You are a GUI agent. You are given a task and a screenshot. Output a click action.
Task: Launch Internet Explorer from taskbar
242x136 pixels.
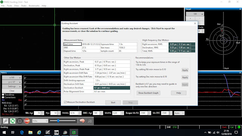[x=39, y=133]
